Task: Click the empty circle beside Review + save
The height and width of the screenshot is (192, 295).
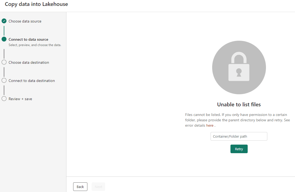Action: click(4, 99)
